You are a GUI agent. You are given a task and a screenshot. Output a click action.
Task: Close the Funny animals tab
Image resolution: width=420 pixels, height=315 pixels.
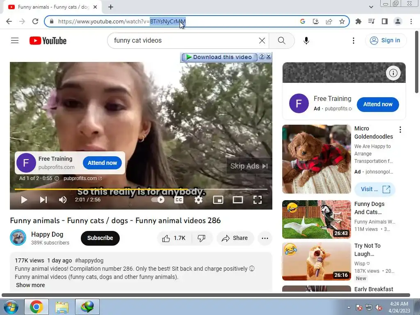tap(95, 7)
